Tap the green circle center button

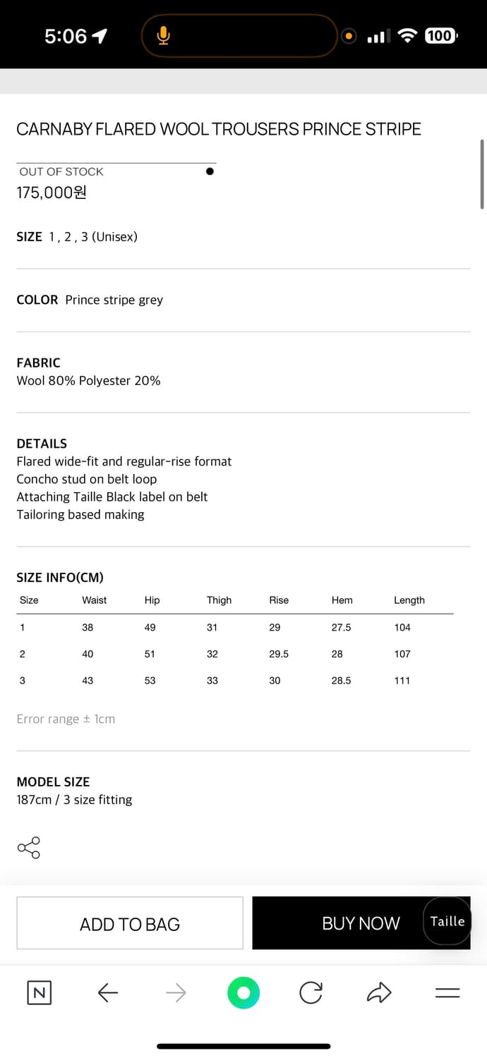(243, 993)
